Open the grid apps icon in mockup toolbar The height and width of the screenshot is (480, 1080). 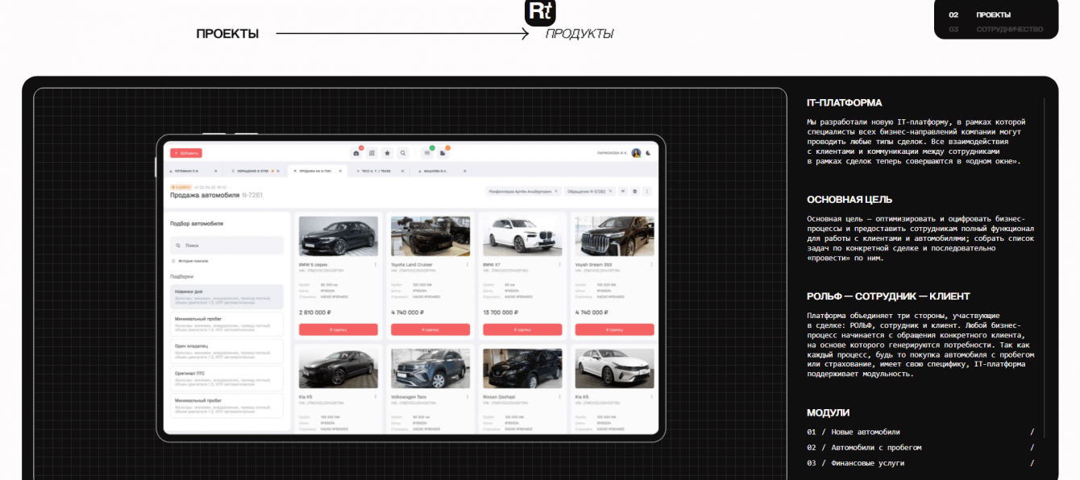[x=372, y=153]
